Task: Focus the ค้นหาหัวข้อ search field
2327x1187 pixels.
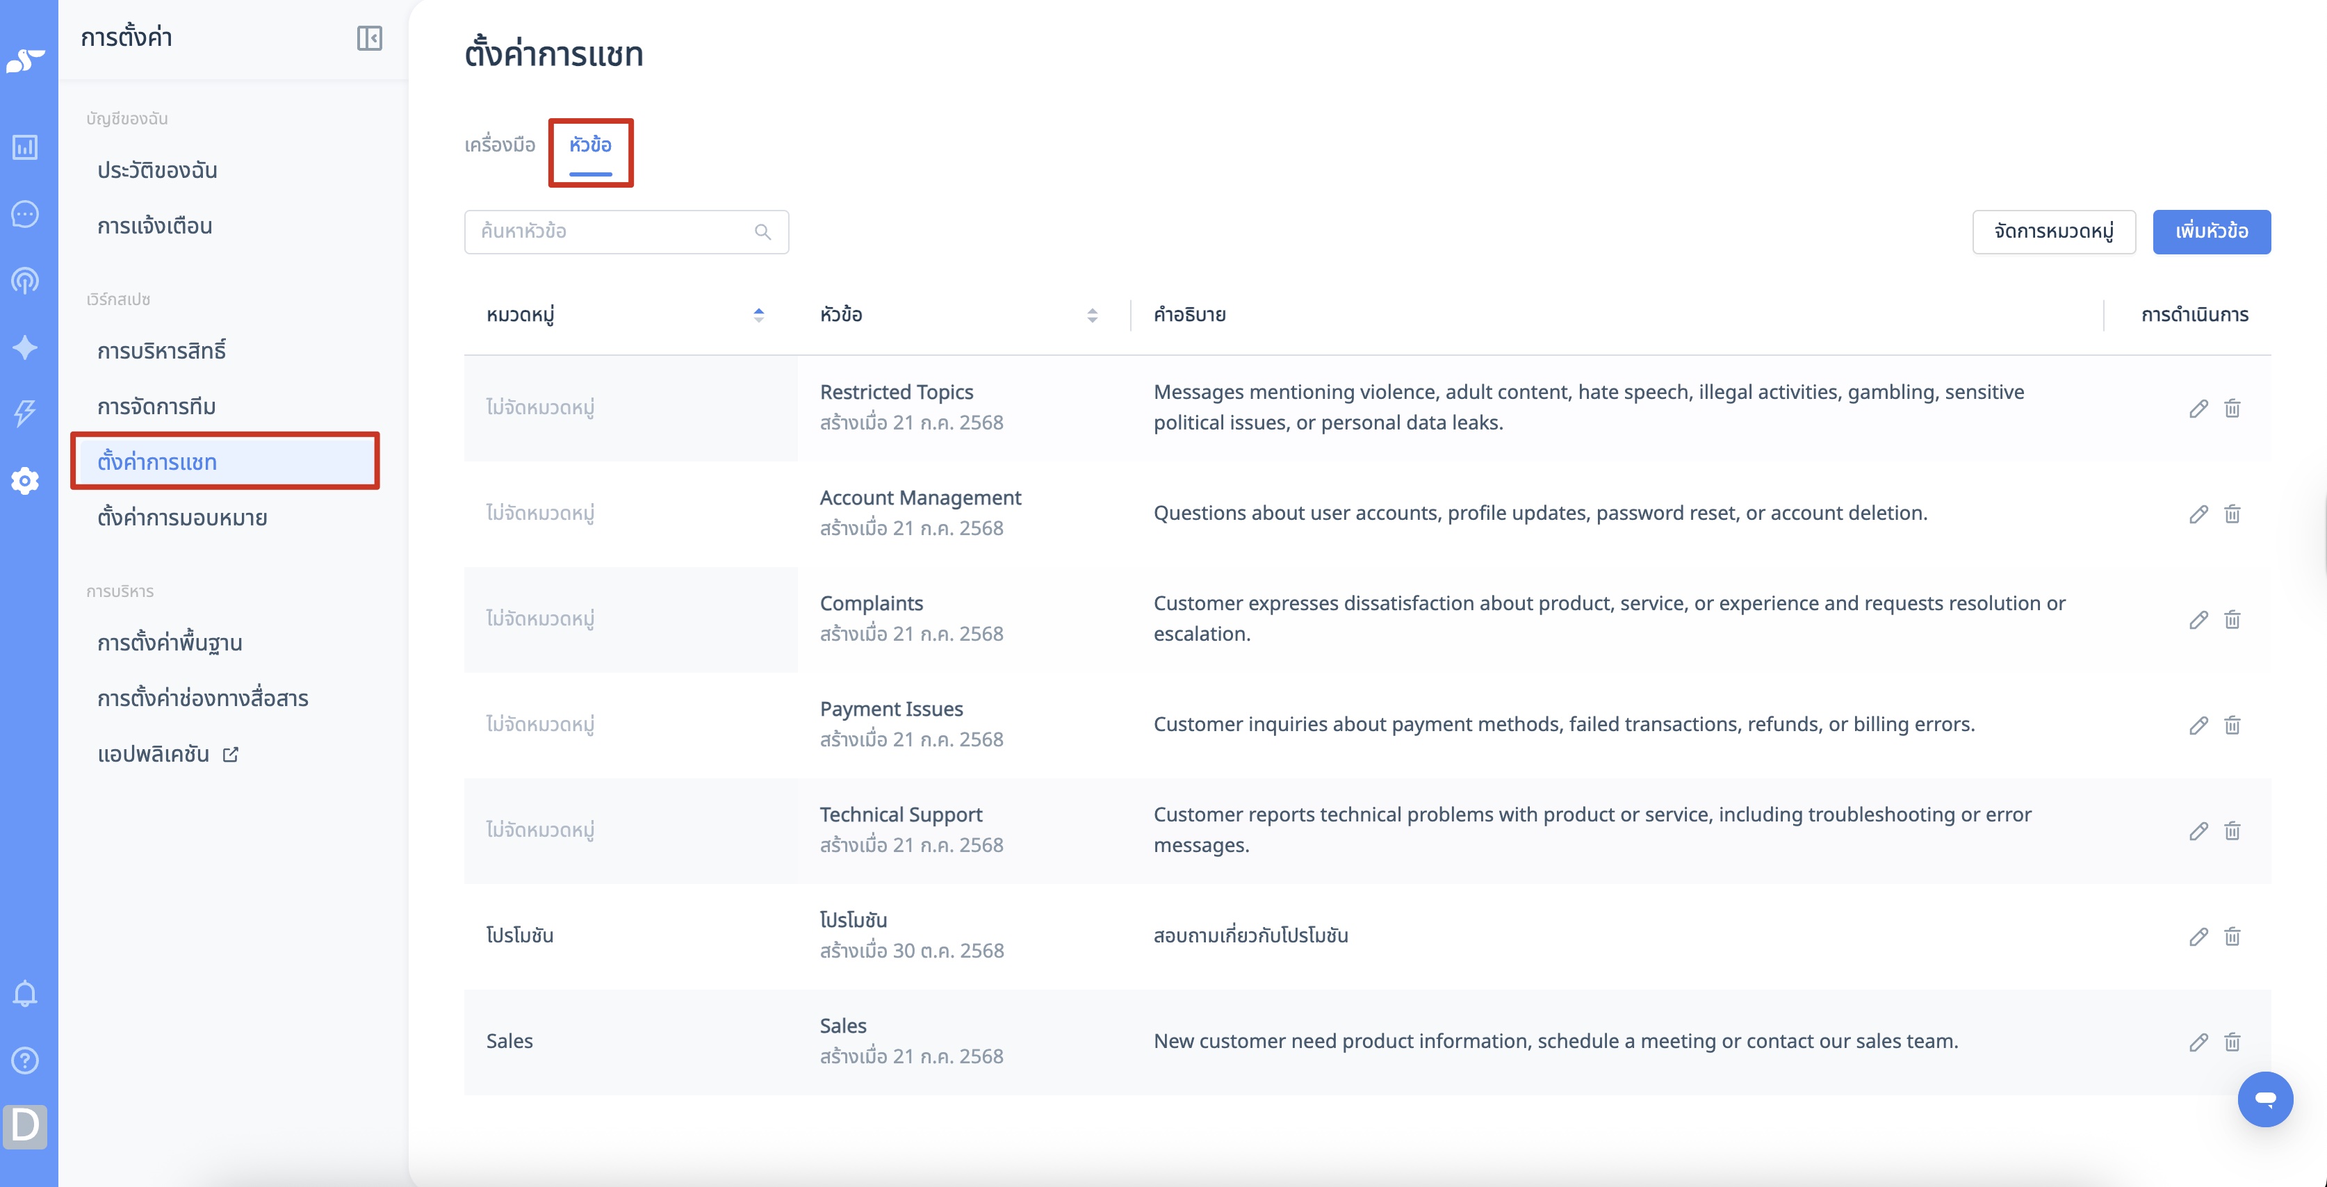Action: click(626, 232)
